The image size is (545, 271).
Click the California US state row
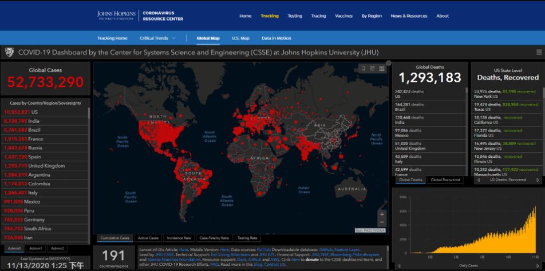[507, 119]
